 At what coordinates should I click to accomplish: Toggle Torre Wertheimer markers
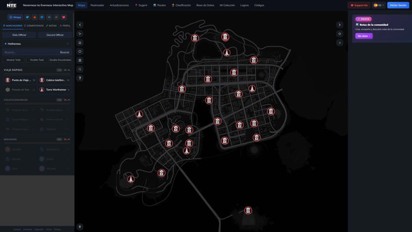pyautogui.click(x=54, y=90)
